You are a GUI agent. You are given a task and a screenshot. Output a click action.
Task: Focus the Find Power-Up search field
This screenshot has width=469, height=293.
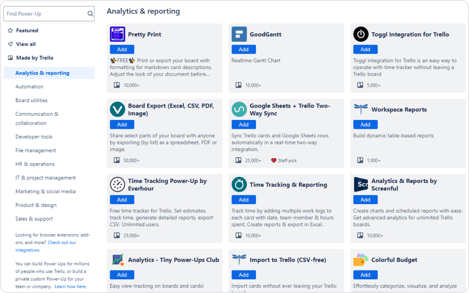click(45, 14)
